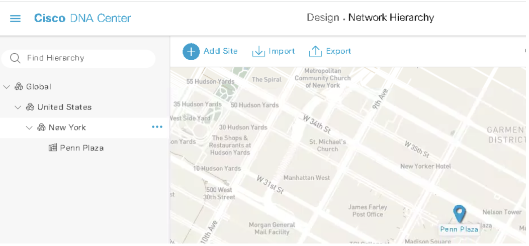Collapse the Global tree node
529x246 pixels.
pyautogui.click(x=7, y=87)
